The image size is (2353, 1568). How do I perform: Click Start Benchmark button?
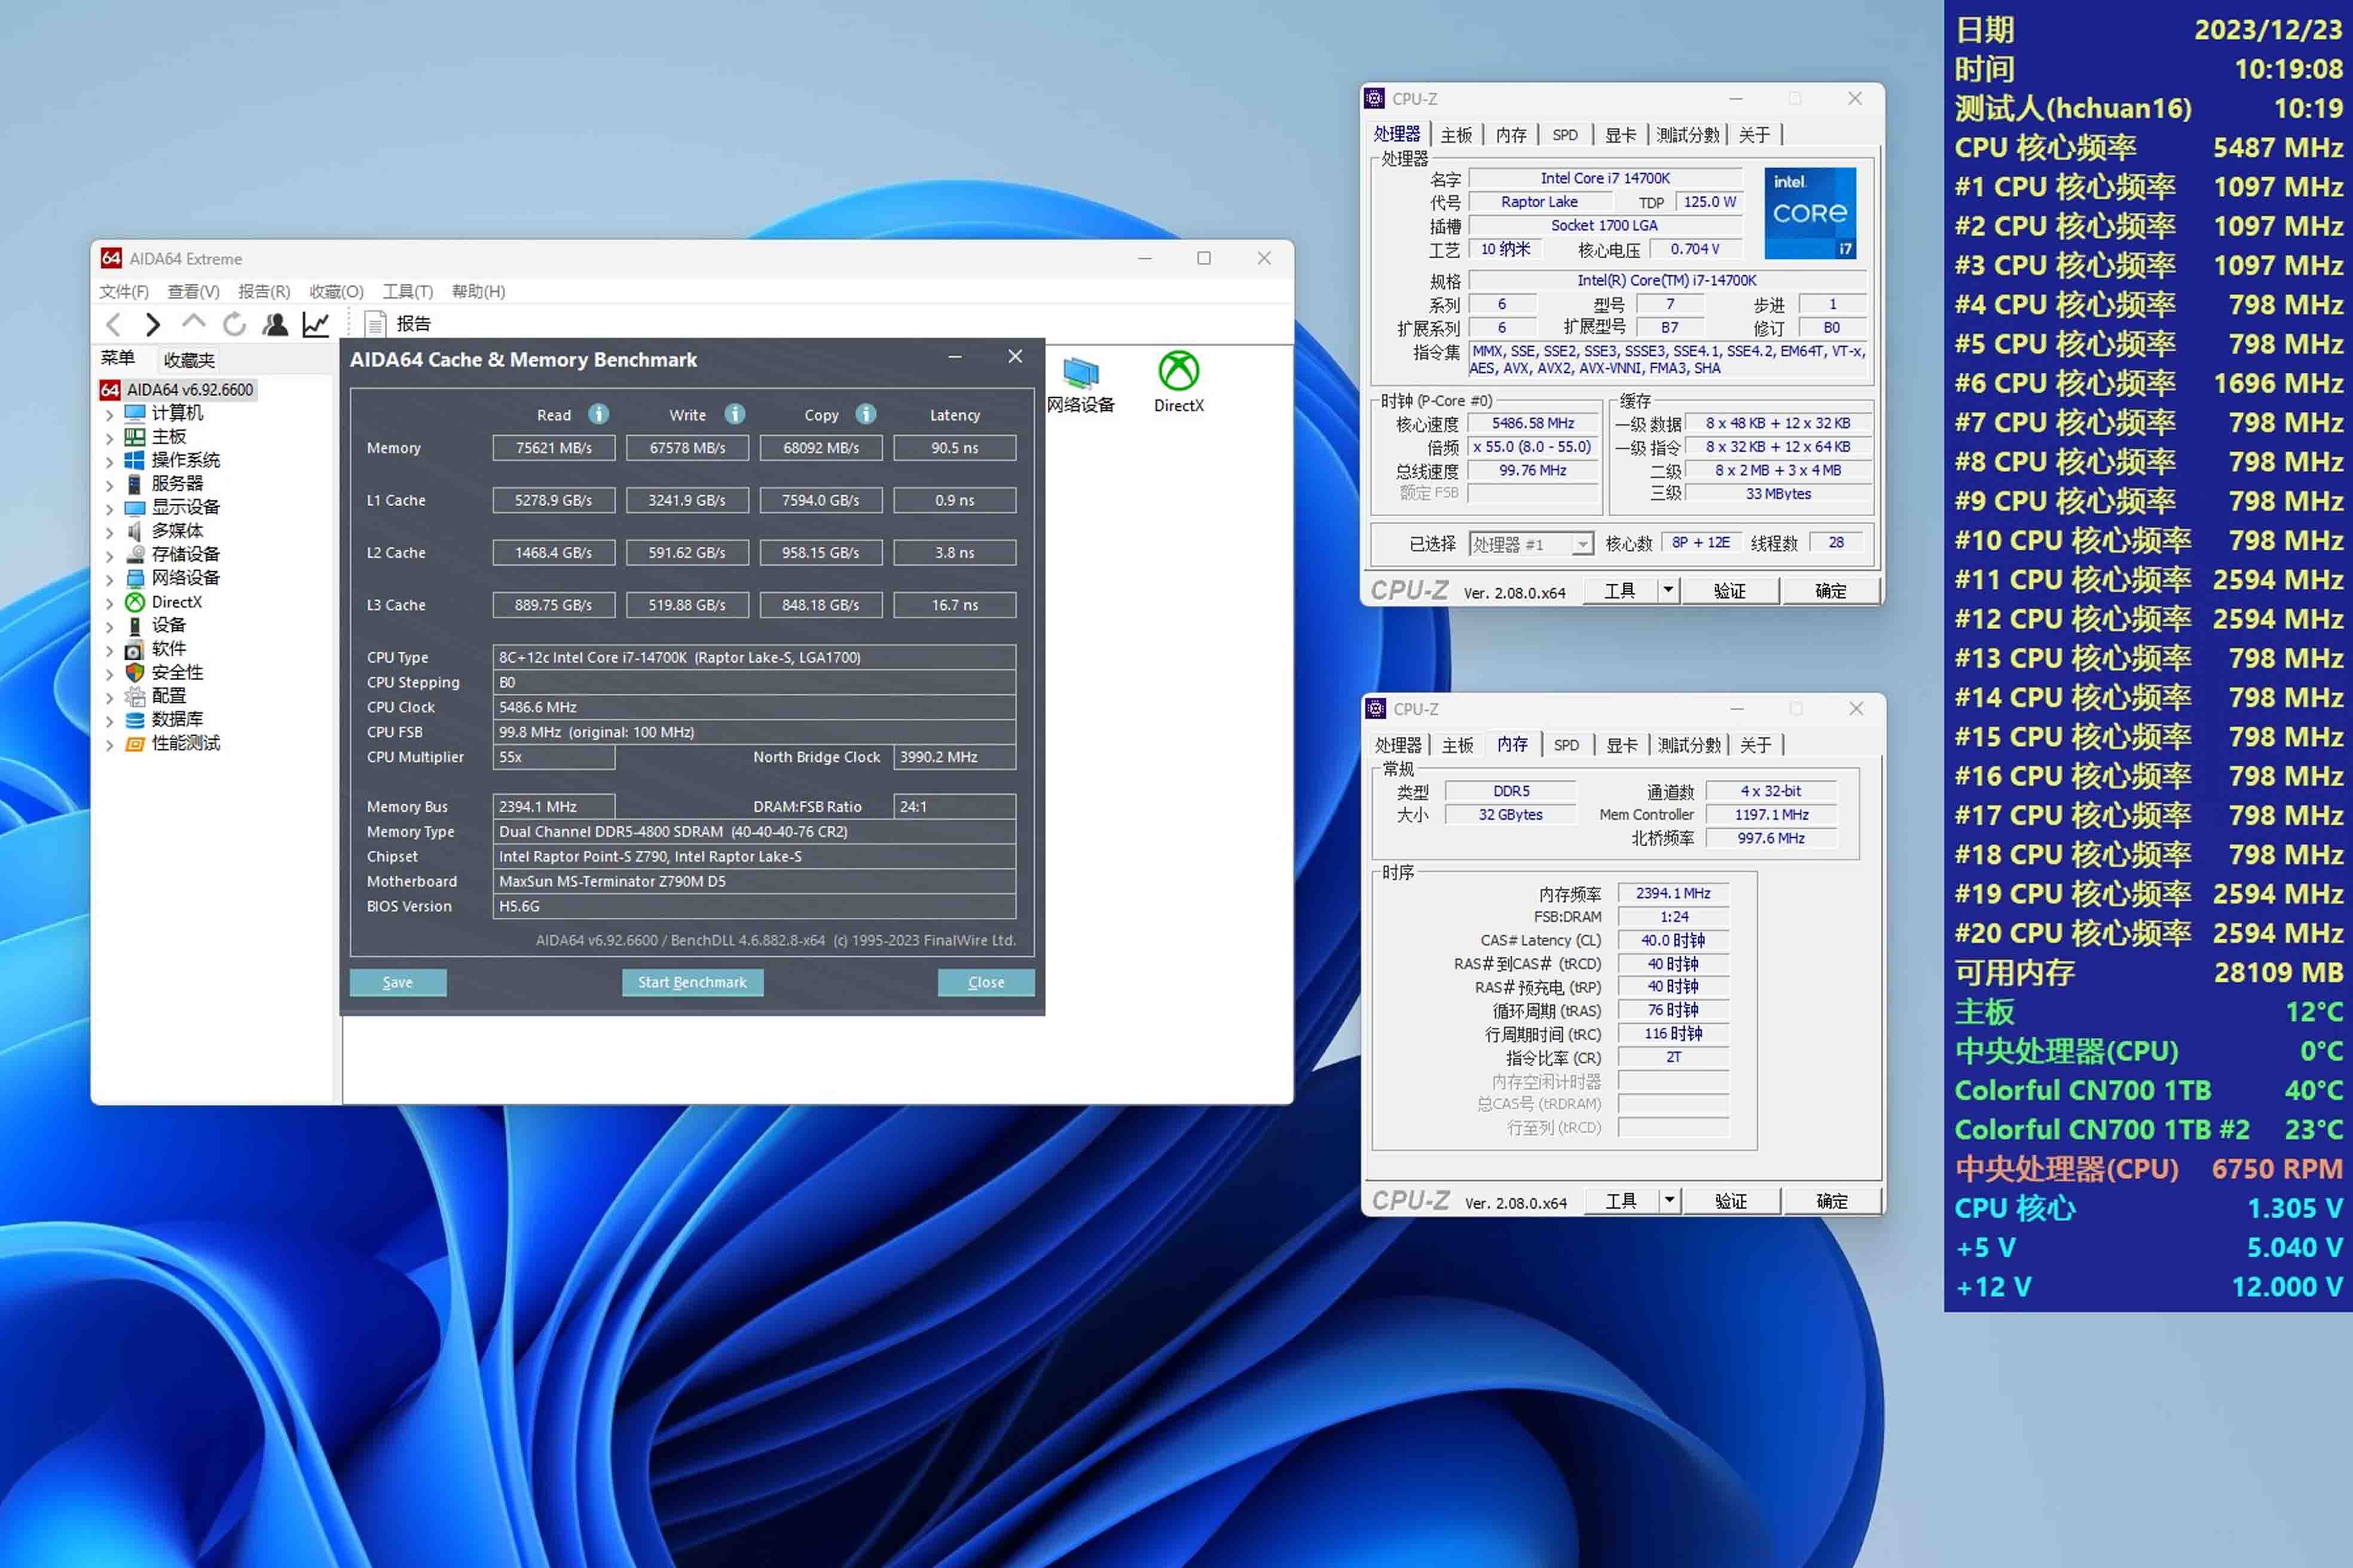click(692, 983)
